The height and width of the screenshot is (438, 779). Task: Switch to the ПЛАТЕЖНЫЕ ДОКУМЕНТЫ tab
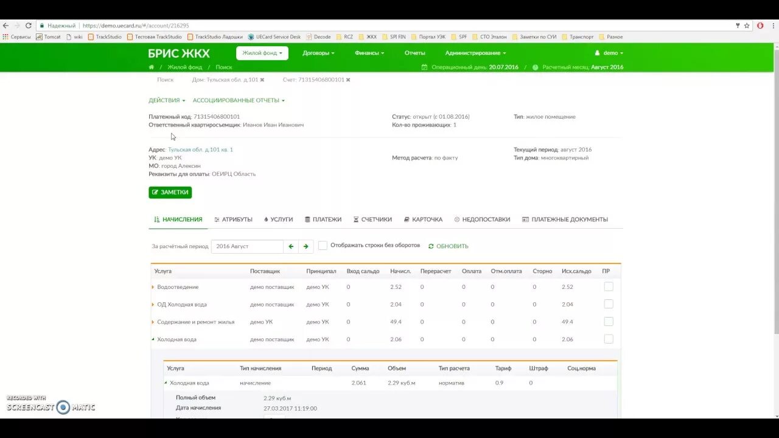[x=565, y=220]
